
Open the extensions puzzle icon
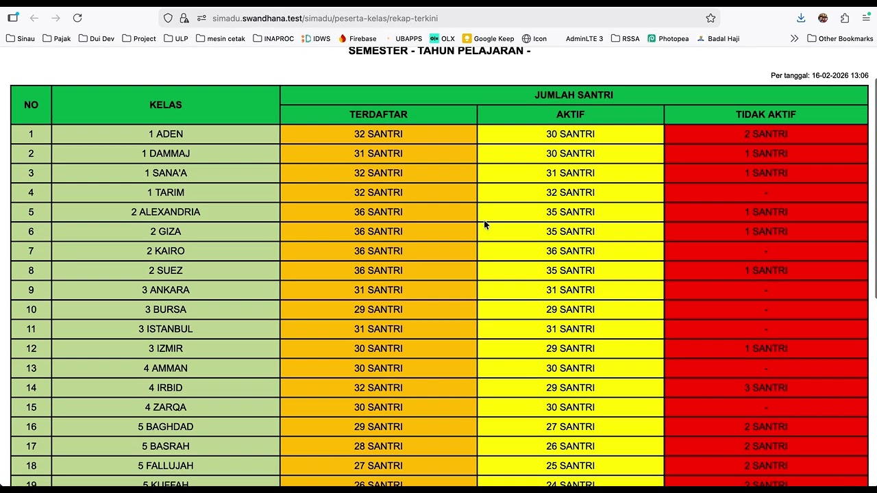pyautogui.click(x=845, y=18)
